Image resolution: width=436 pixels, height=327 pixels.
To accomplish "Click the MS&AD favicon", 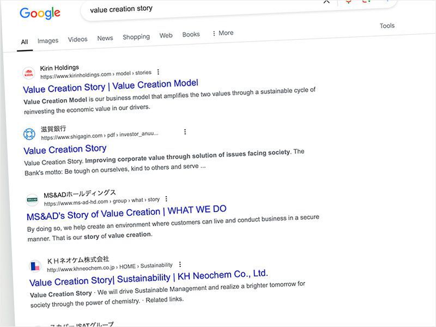I will click(x=32, y=199).
